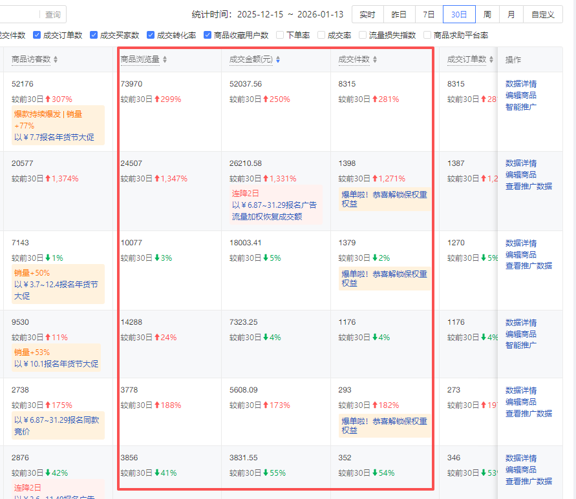Switch to the 昨日 time tab
Image resolution: width=576 pixels, height=499 pixels.
click(400, 14)
